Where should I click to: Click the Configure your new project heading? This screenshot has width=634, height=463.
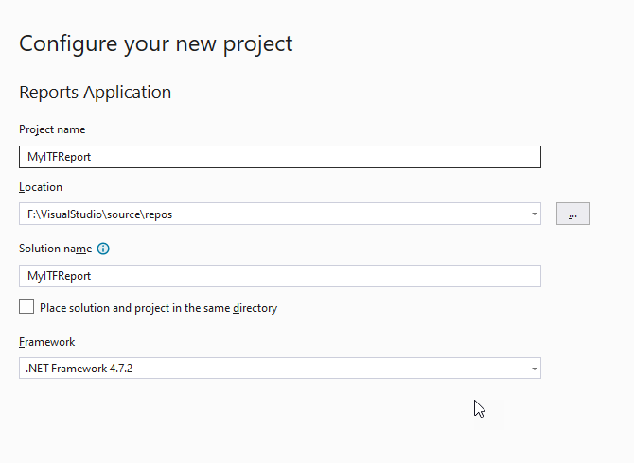pos(156,44)
